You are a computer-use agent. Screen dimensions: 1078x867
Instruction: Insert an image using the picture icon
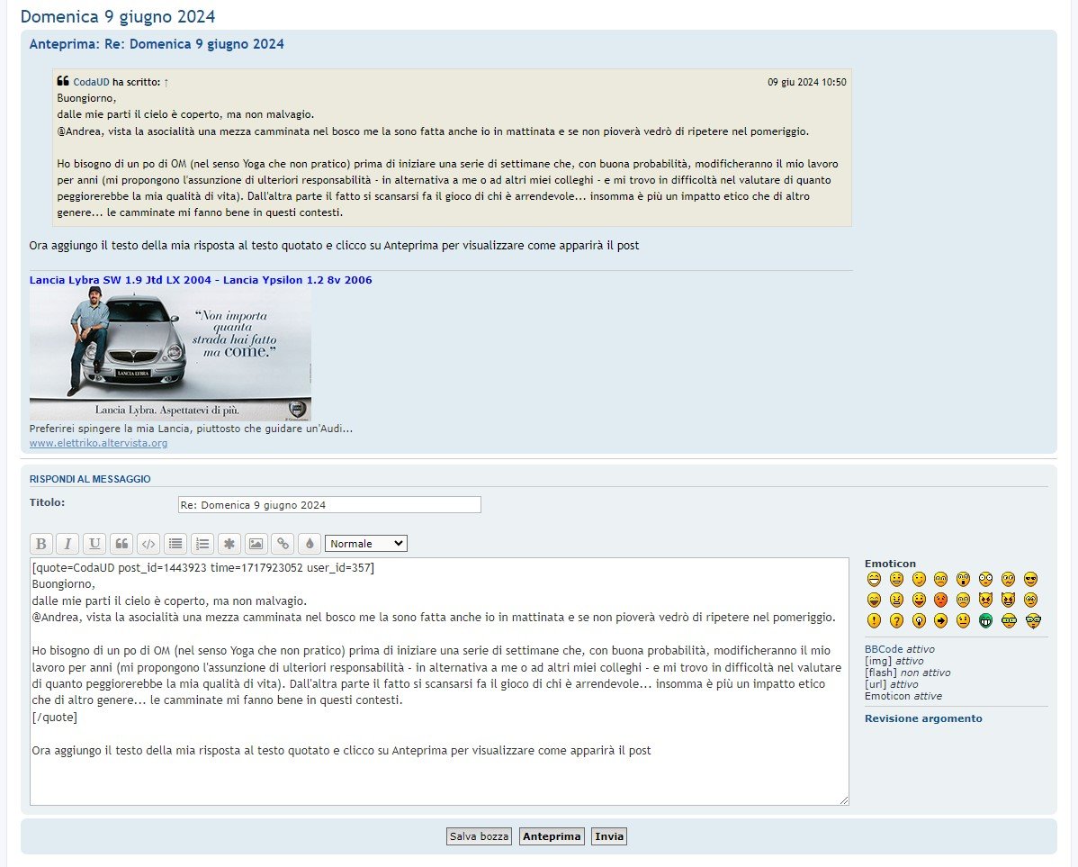pyautogui.click(x=256, y=544)
